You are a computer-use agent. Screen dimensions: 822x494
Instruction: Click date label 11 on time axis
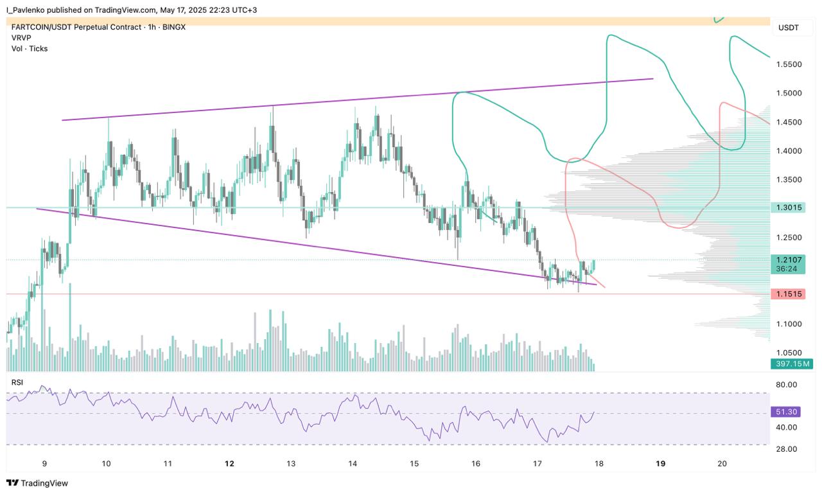point(168,463)
